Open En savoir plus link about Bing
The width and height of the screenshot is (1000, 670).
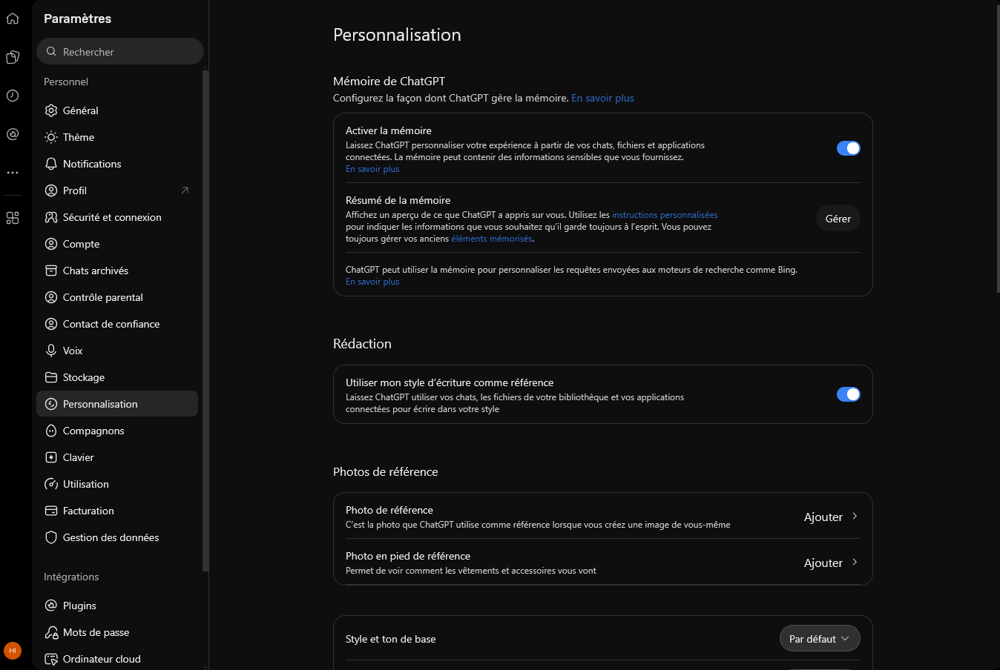pos(372,282)
